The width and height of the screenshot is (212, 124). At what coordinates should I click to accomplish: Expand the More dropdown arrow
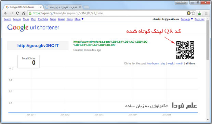point(82,19)
